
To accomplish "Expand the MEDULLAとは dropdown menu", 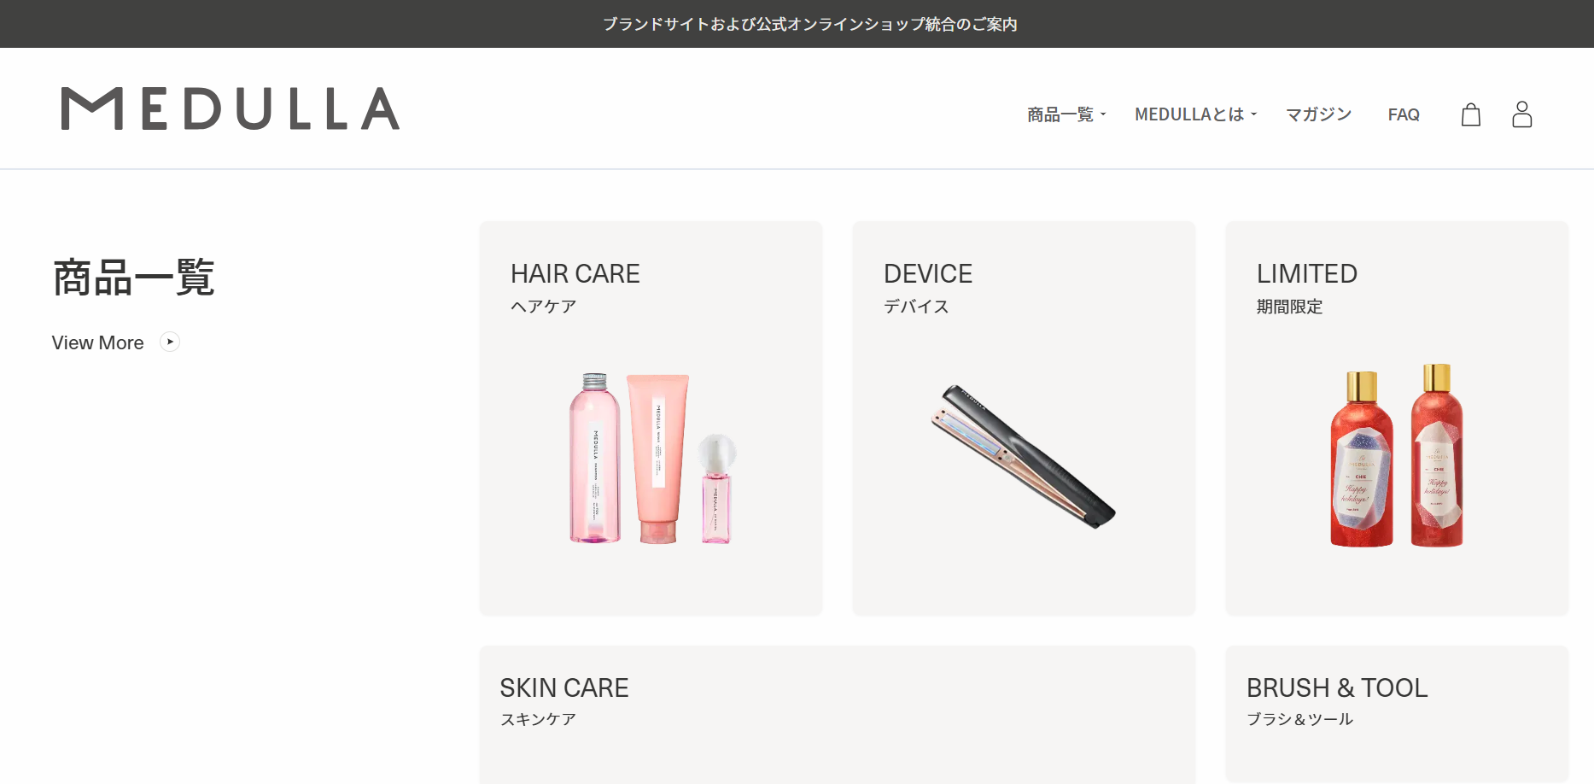I will pyautogui.click(x=1195, y=114).
